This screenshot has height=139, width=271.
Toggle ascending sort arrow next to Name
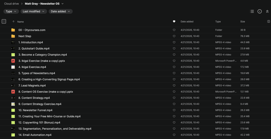click(13, 22)
